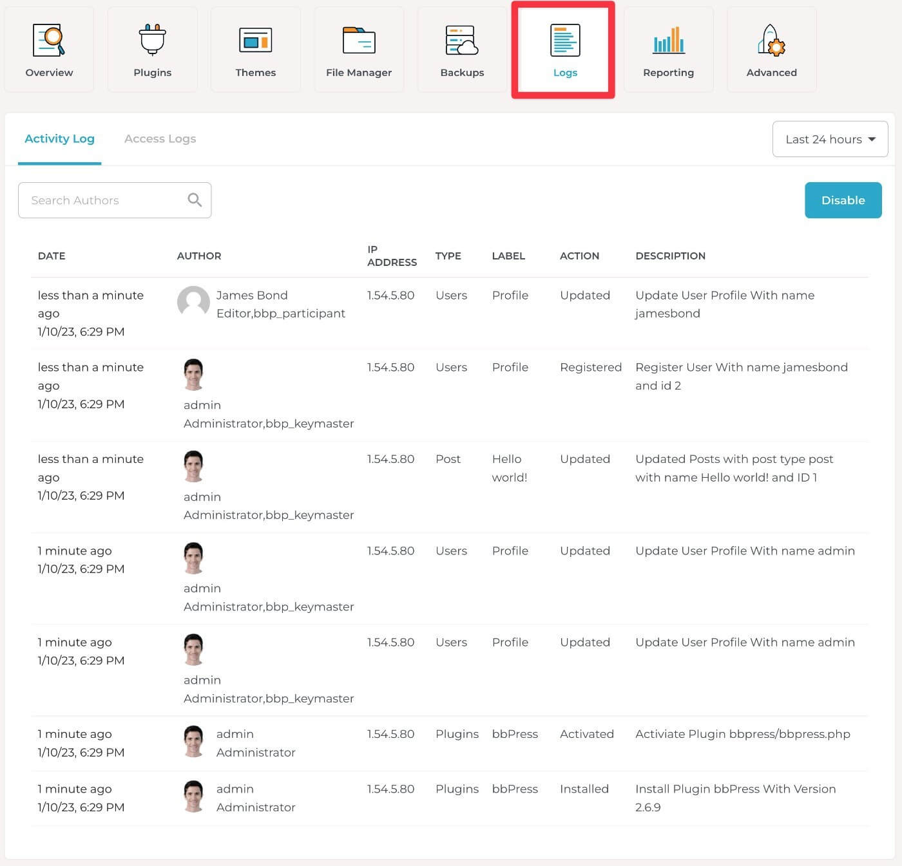Screen dimensions: 902x866
Task: Click the Installed action cell
Action: (x=584, y=789)
